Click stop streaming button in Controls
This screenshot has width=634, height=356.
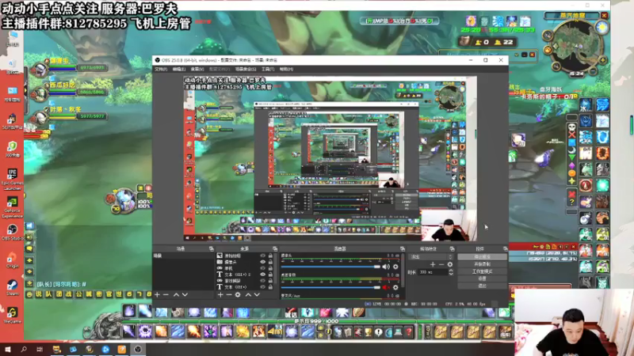pyautogui.click(x=482, y=256)
